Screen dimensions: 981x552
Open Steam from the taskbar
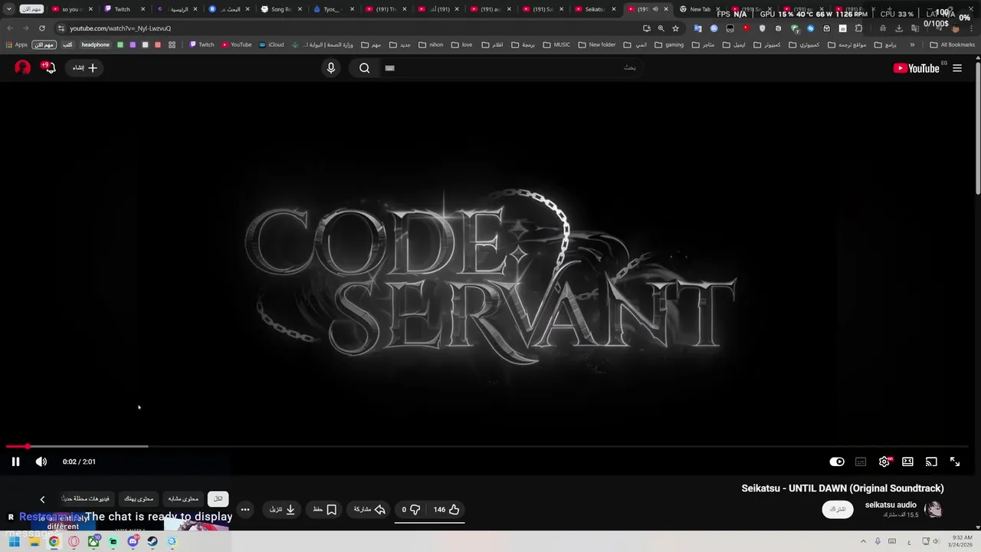click(153, 541)
